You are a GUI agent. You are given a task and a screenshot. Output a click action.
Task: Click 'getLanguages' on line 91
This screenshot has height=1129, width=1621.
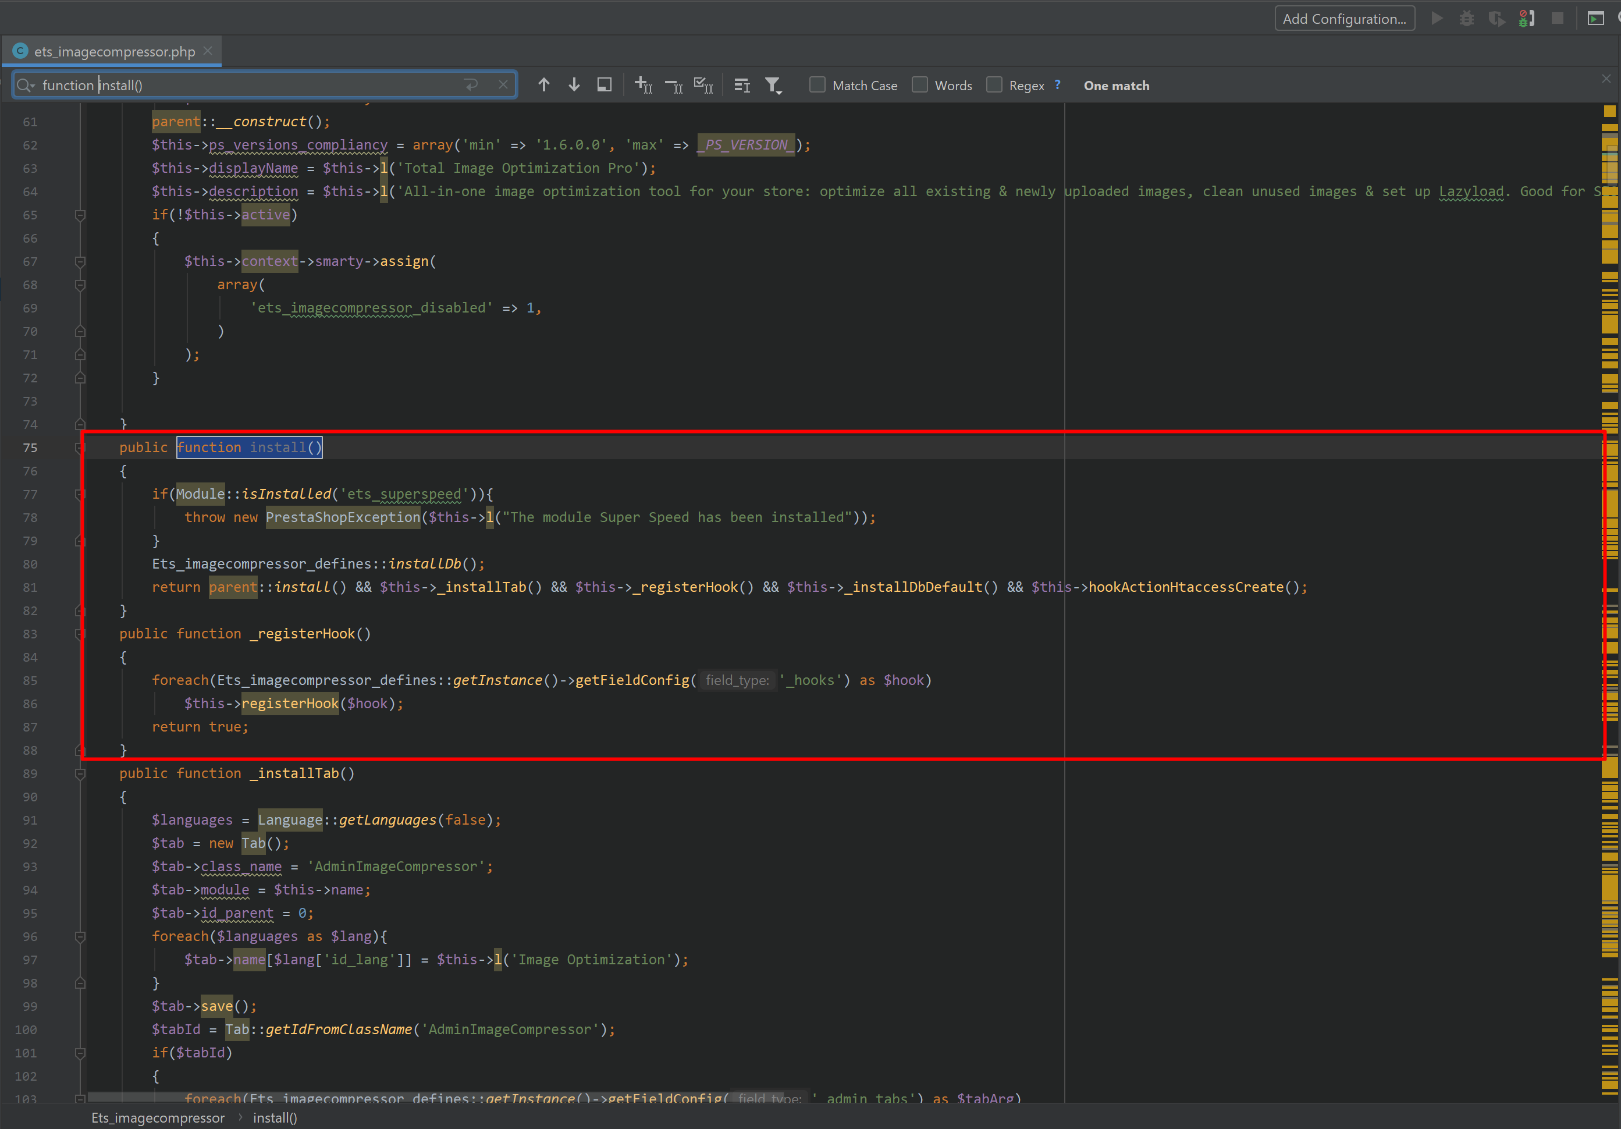click(388, 820)
